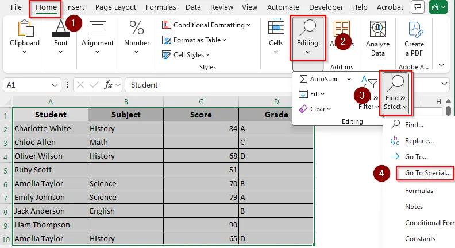Image resolution: width=455 pixels, height=248 pixels.
Task: Select Formulas from Find & Select menu
Action: [419, 191]
